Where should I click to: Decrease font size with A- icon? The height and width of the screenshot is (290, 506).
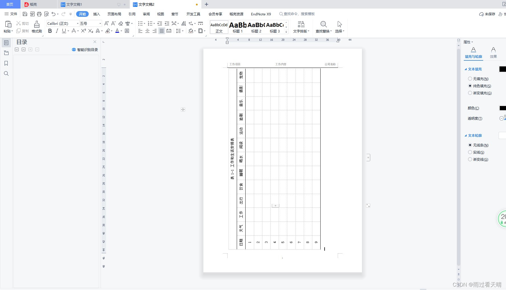(113, 23)
